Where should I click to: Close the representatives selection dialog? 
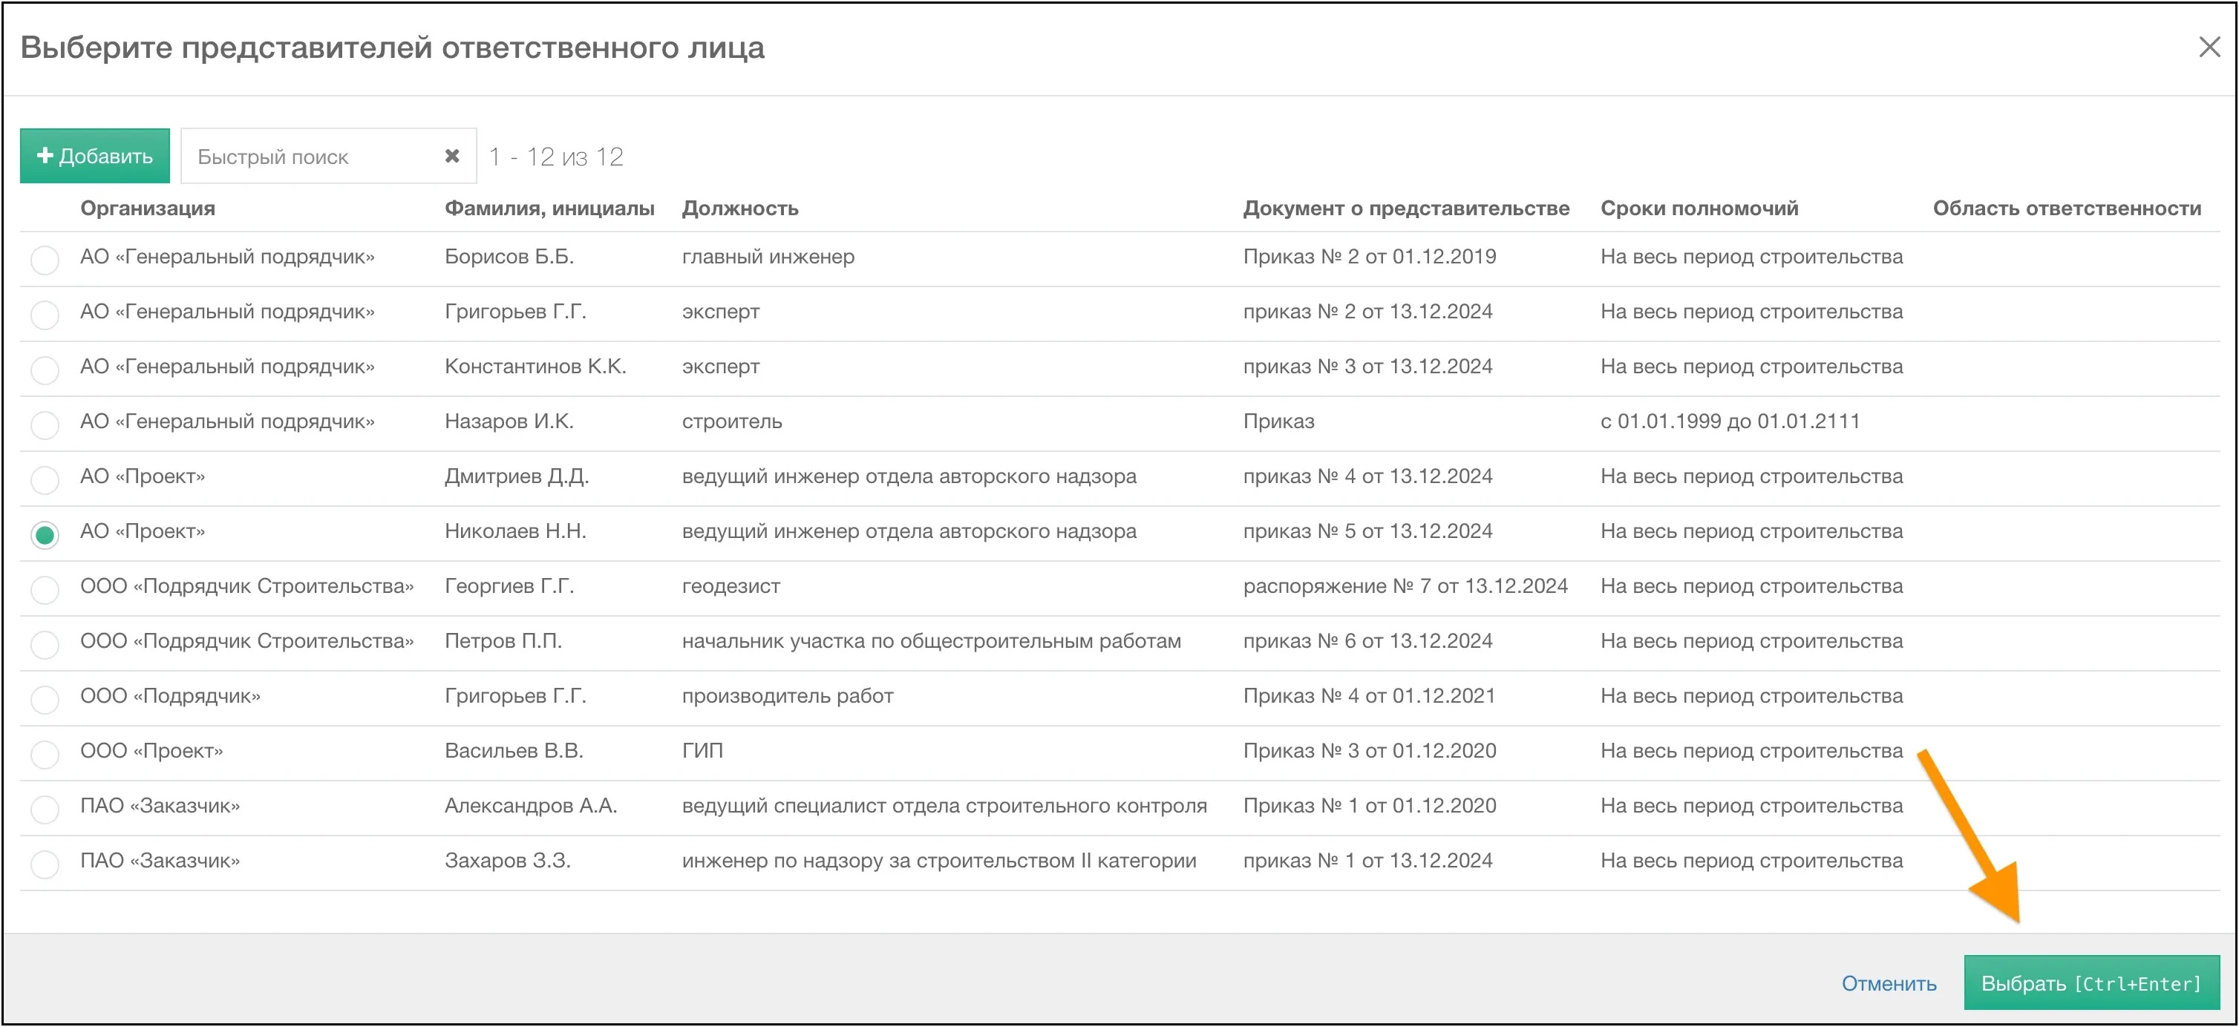pos(2209,47)
